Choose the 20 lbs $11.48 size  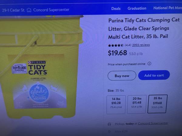(x=137, y=104)
